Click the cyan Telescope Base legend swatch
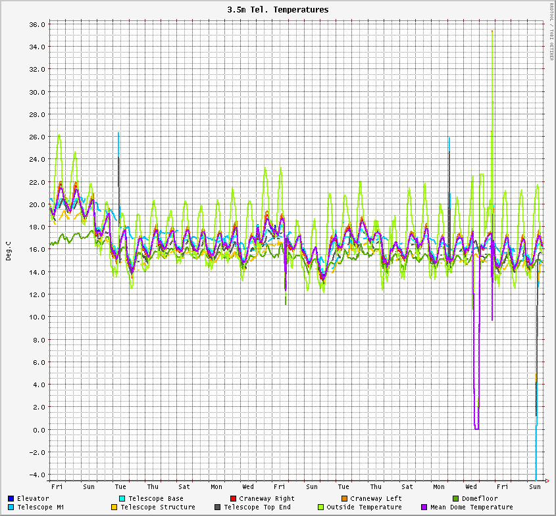The image size is (556, 516). pos(122,498)
